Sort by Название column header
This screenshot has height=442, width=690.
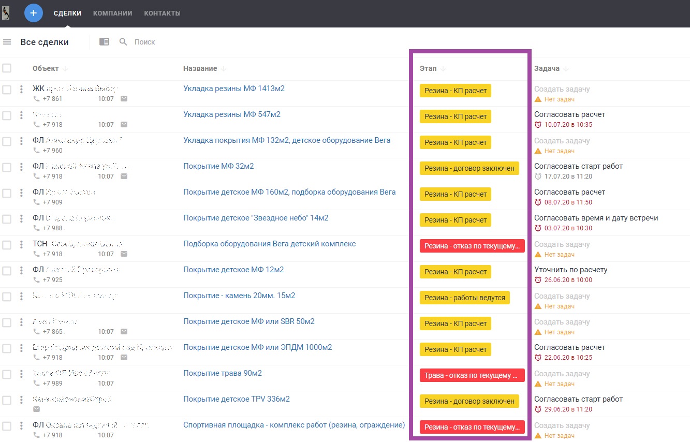200,69
